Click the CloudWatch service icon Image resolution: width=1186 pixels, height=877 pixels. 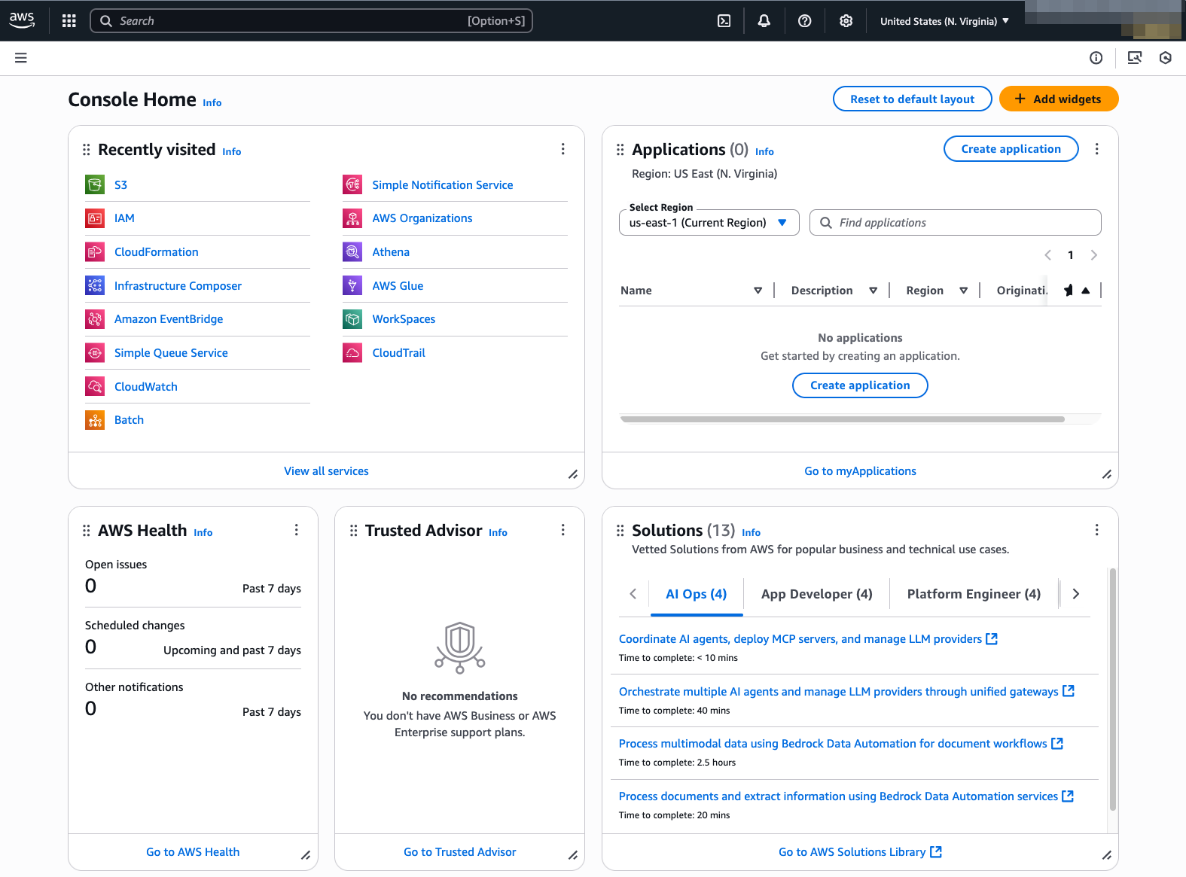(x=95, y=386)
